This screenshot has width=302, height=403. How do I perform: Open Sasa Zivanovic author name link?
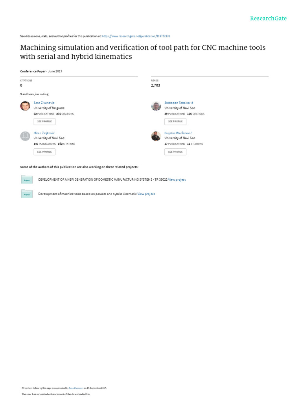click(x=44, y=103)
